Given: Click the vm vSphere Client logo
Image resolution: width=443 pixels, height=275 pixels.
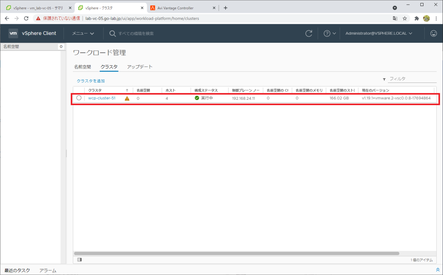Looking at the screenshot, I should pos(13,33).
